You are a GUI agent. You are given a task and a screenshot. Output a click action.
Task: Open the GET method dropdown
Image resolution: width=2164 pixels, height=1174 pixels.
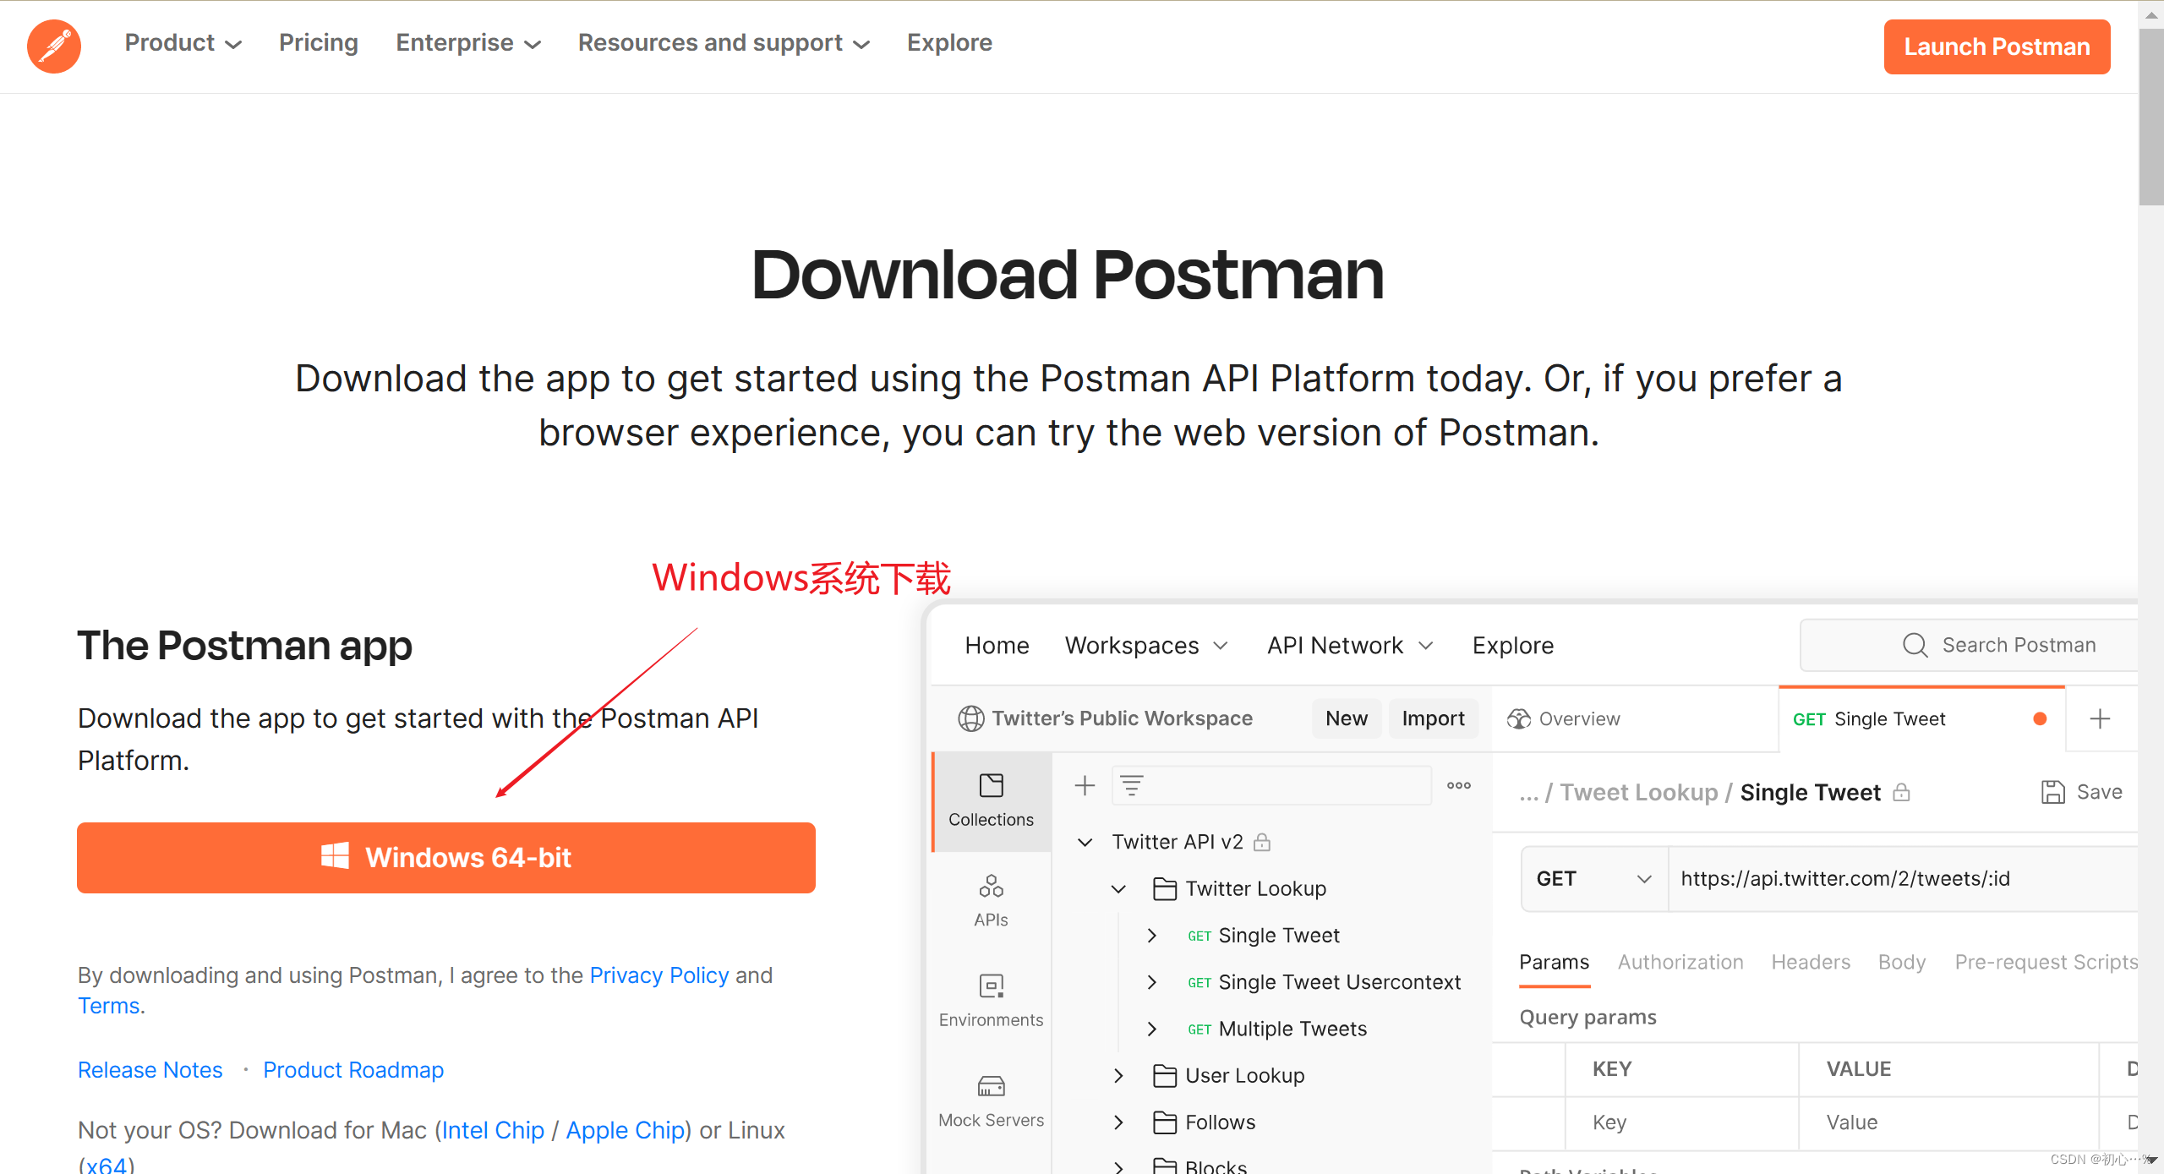(1593, 878)
